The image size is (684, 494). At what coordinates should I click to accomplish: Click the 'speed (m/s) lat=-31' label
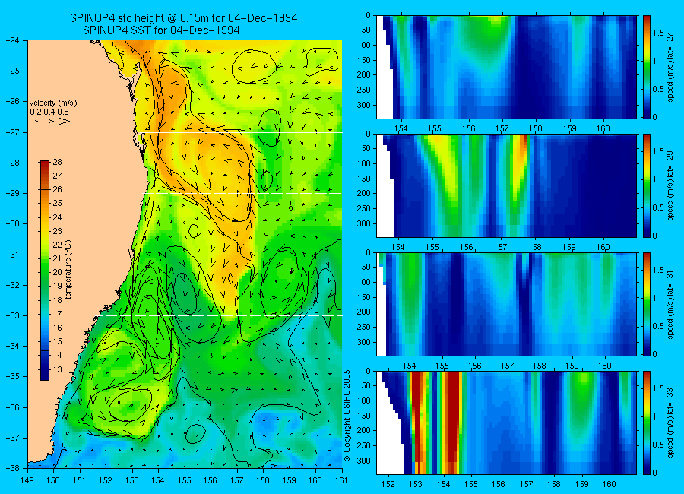[x=670, y=305]
